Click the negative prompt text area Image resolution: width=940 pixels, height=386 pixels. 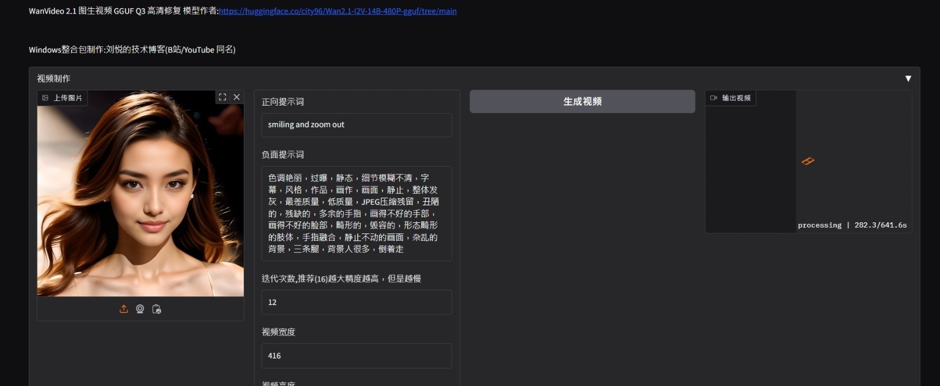(357, 214)
